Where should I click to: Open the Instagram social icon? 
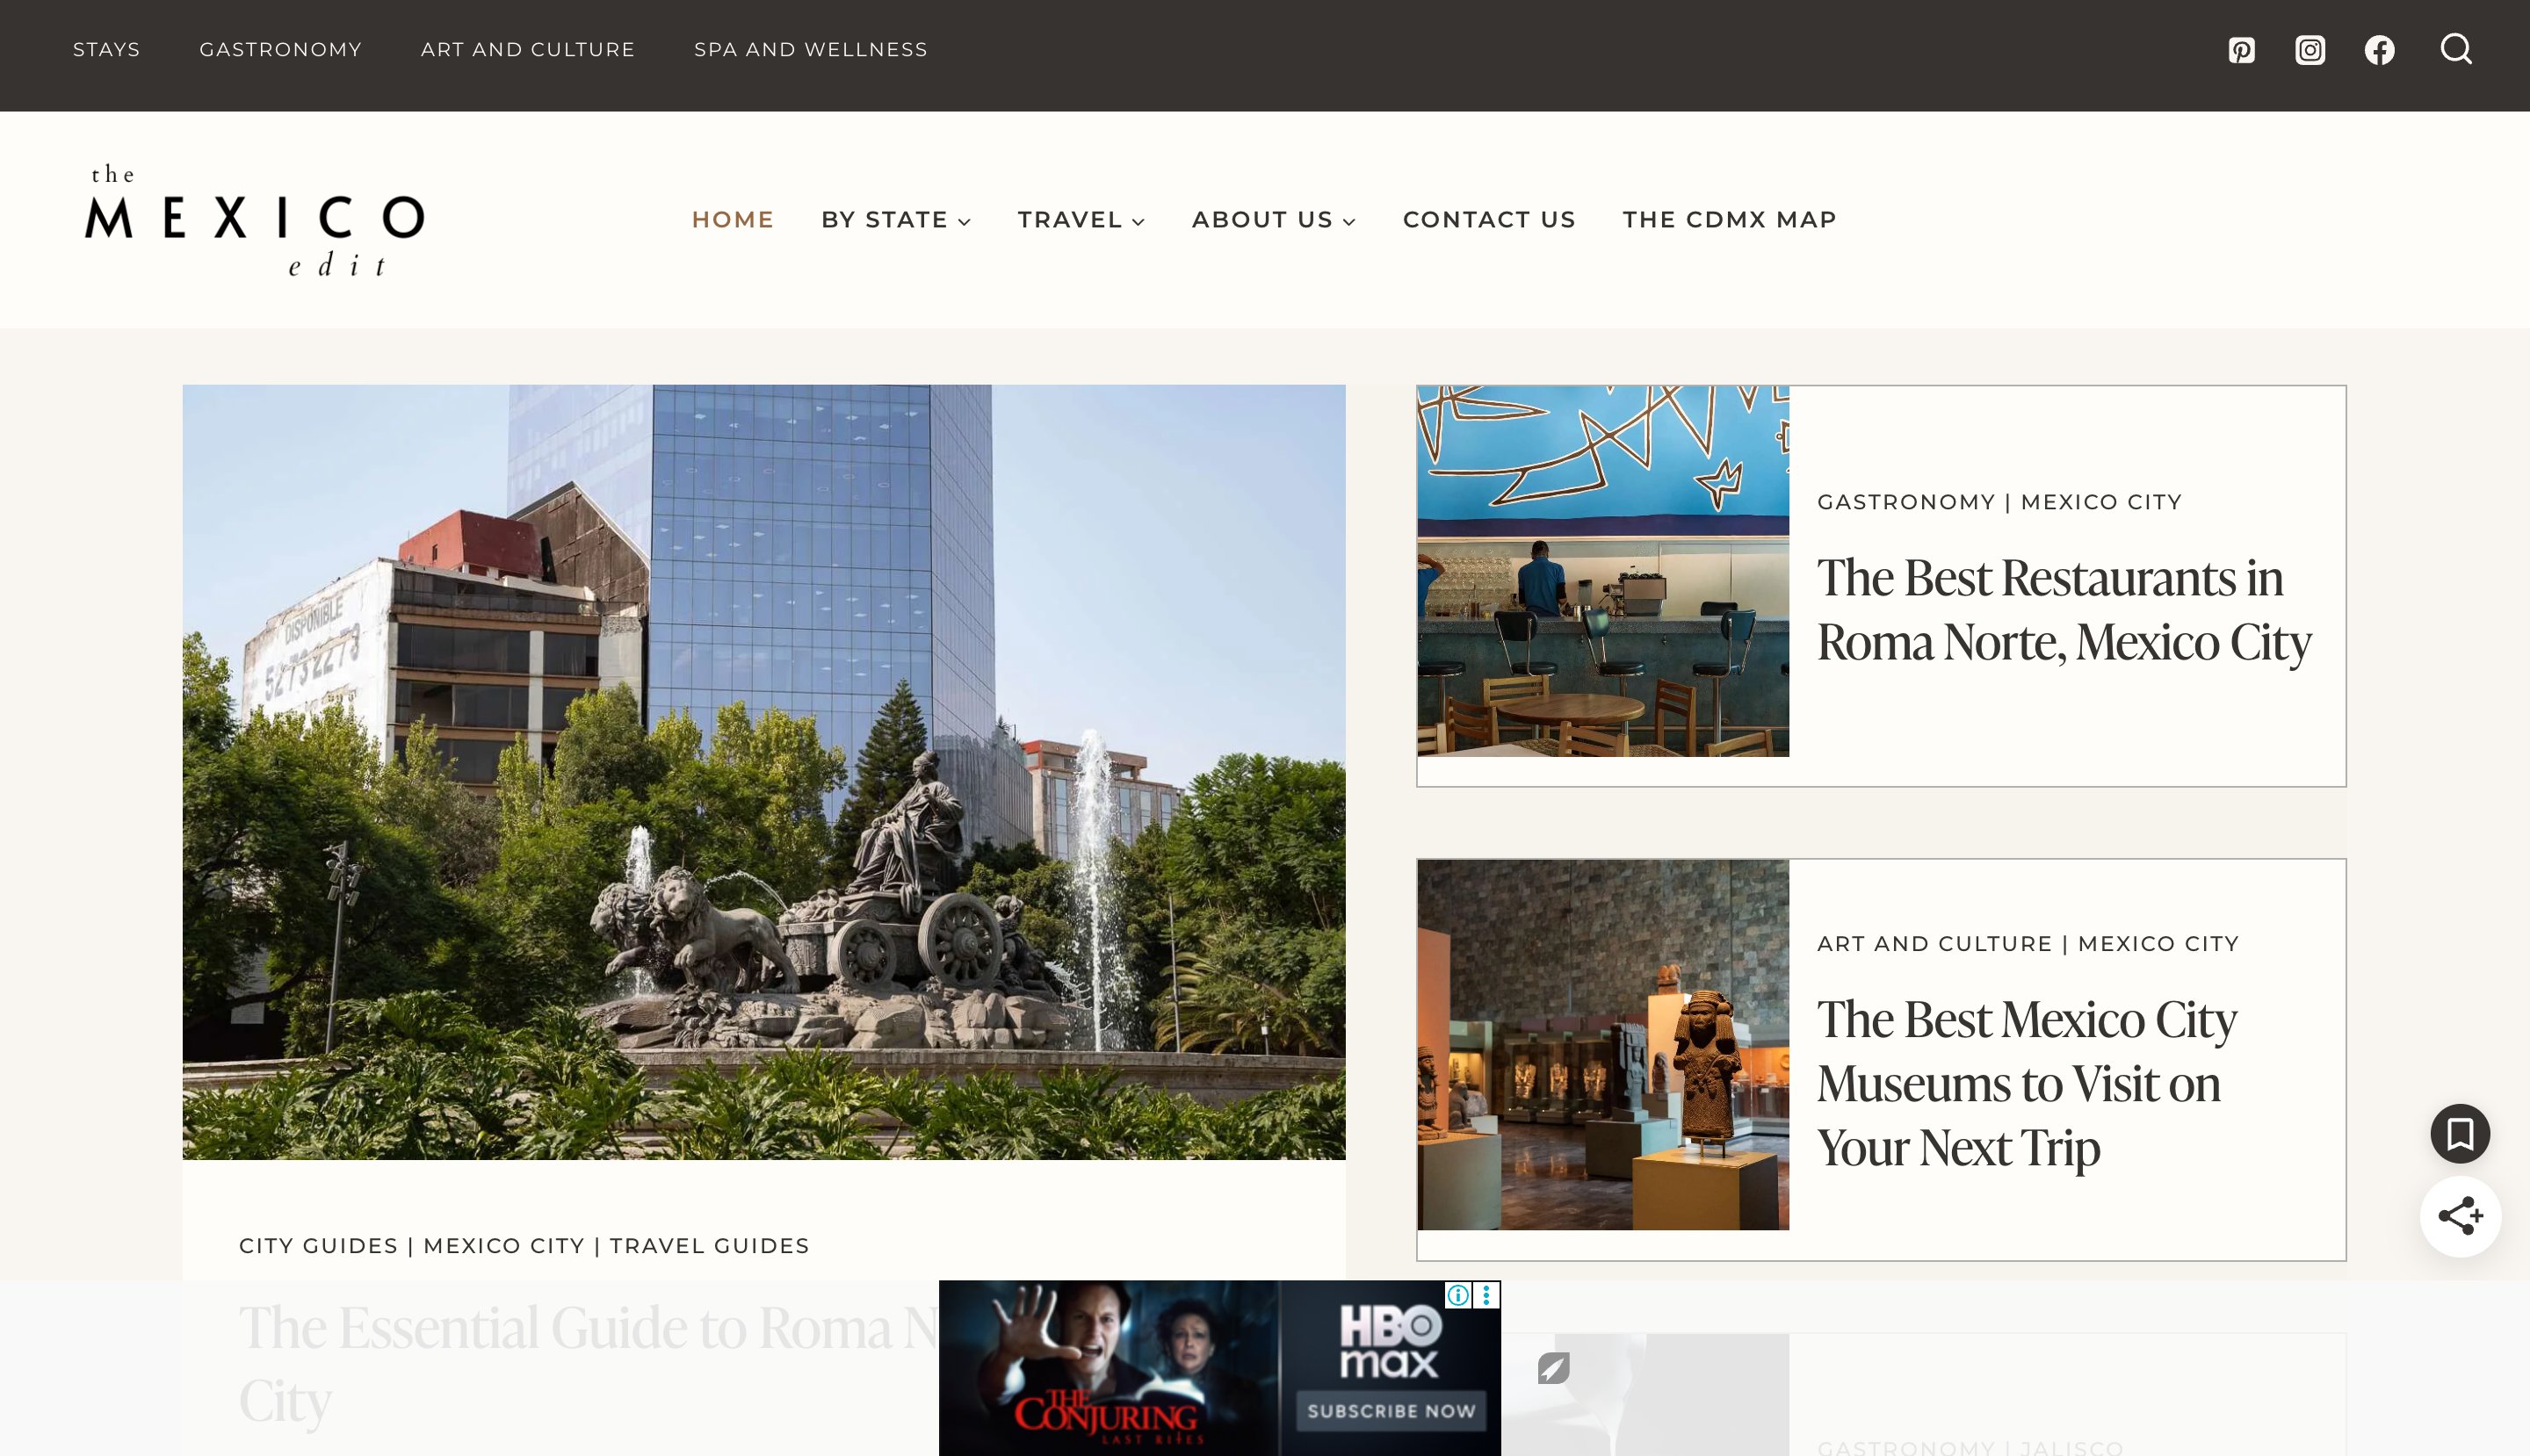click(x=2310, y=49)
